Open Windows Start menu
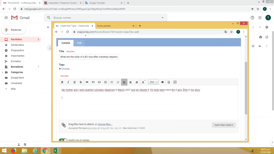Screen dimensions: 274x154 tap(4, 150)
